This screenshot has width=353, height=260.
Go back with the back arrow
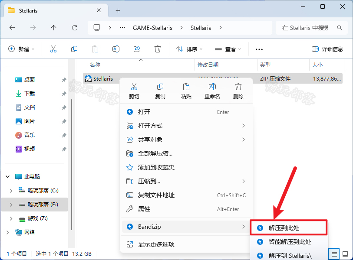[12, 28]
